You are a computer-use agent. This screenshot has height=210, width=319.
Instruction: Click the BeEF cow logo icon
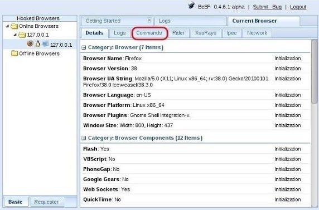[191, 5]
